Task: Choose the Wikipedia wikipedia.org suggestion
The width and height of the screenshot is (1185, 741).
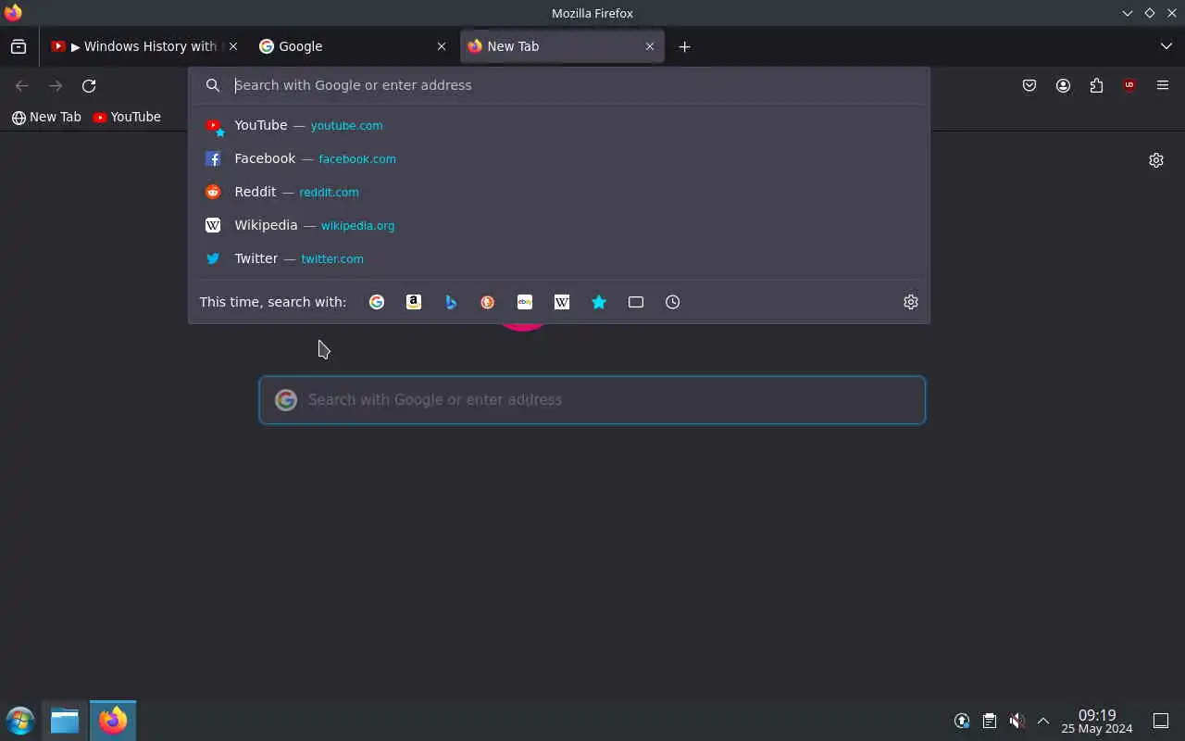Action: pos(559,225)
